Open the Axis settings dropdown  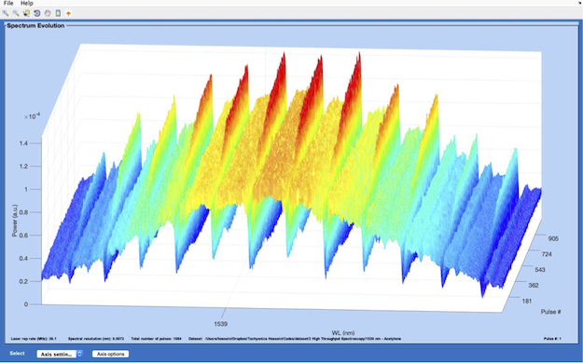click(x=60, y=354)
